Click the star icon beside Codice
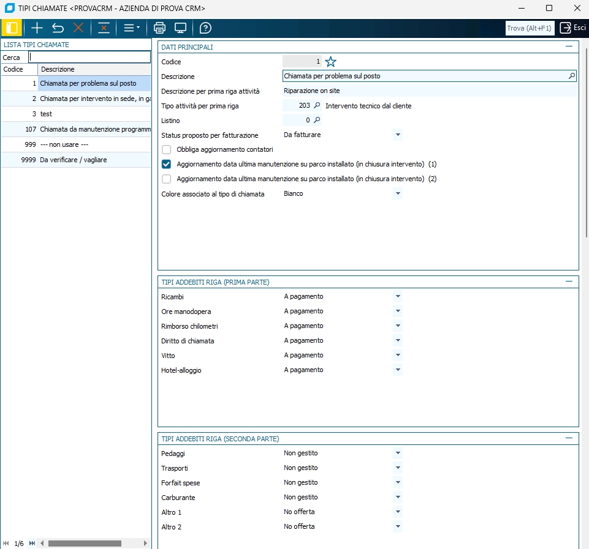Viewport: 589px width, 549px height. 331,62
